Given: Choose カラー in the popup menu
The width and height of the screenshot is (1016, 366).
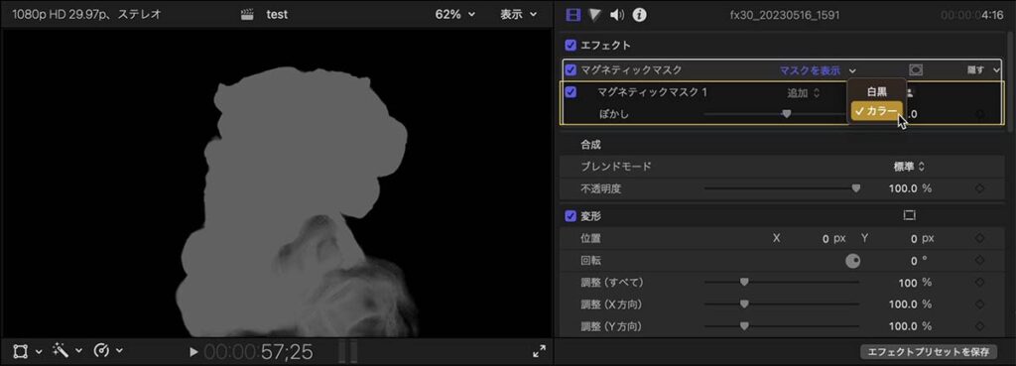Looking at the screenshot, I should click(x=877, y=111).
